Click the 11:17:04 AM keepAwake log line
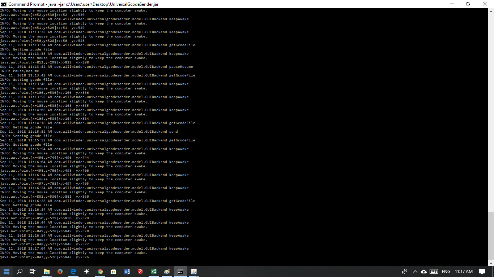 [94, 249]
